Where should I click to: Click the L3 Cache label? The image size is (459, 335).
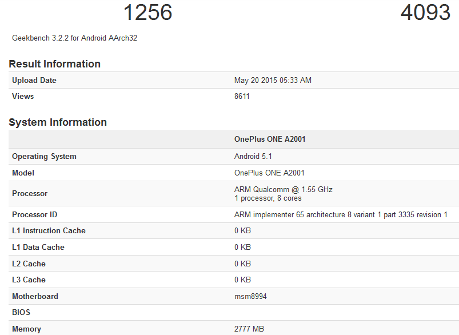click(29, 280)
